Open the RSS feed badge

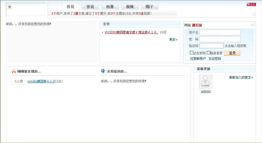(251, 4)
